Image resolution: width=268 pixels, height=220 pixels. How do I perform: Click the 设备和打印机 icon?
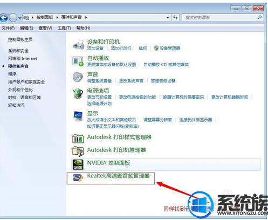click(78, 45)
